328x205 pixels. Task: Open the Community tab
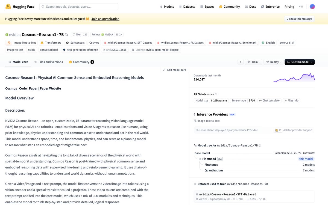81,62
